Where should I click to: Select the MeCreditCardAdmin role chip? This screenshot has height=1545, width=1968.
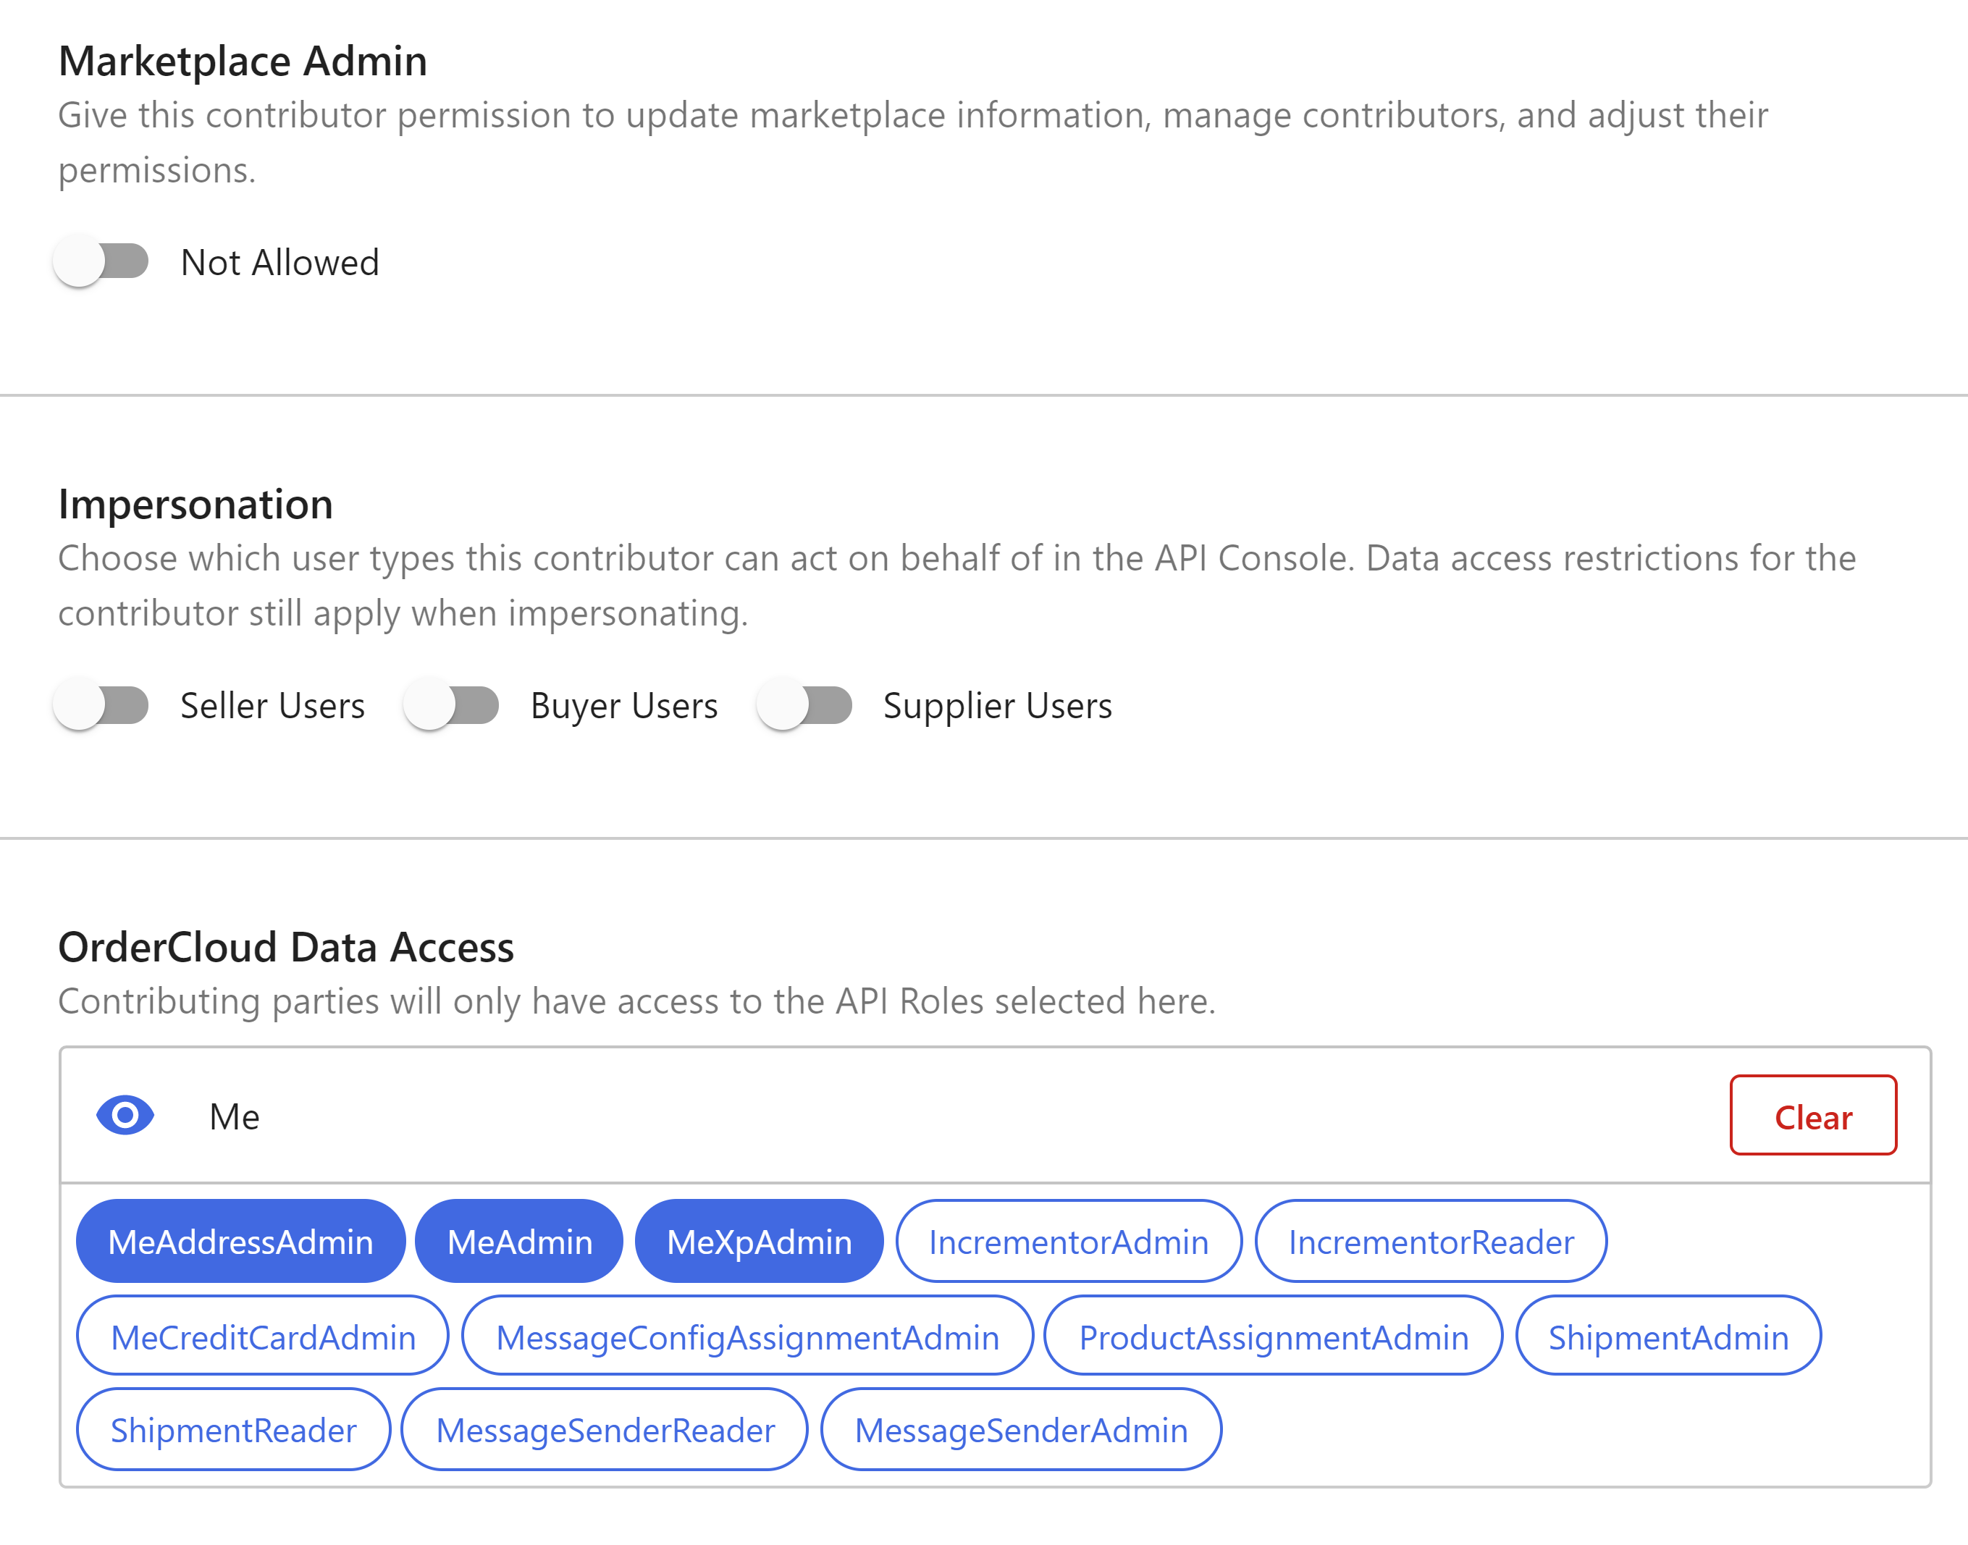coord(262,1336)
